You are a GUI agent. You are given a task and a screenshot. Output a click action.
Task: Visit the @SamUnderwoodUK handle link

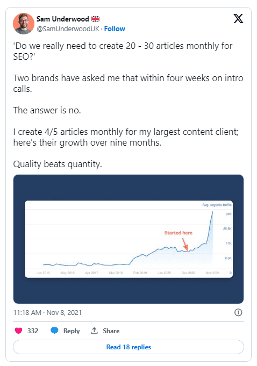68,28
